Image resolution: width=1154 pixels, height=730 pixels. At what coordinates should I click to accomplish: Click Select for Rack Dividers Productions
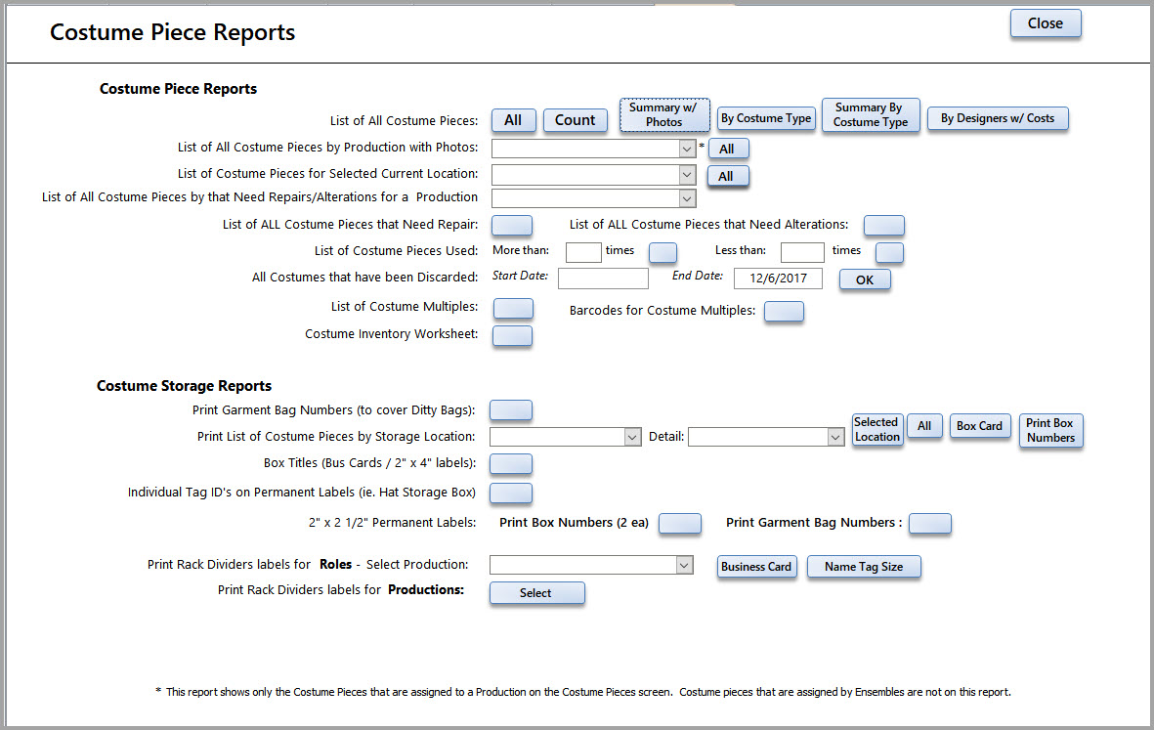[536, 593]
